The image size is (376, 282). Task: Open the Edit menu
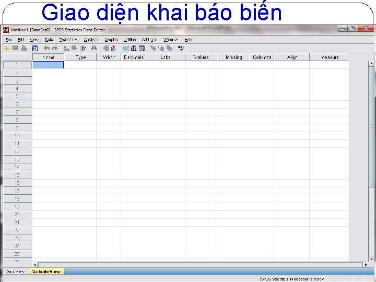20,40
